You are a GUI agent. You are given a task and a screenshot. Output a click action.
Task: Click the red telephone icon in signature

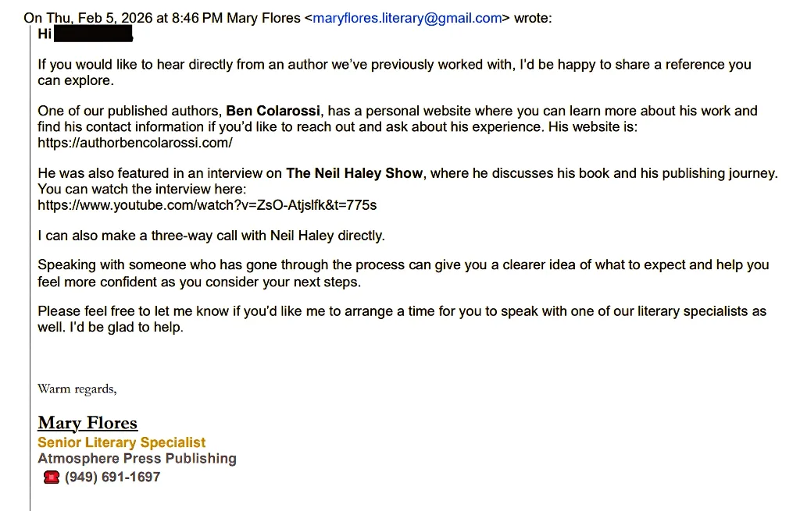(x=52, y=477)
